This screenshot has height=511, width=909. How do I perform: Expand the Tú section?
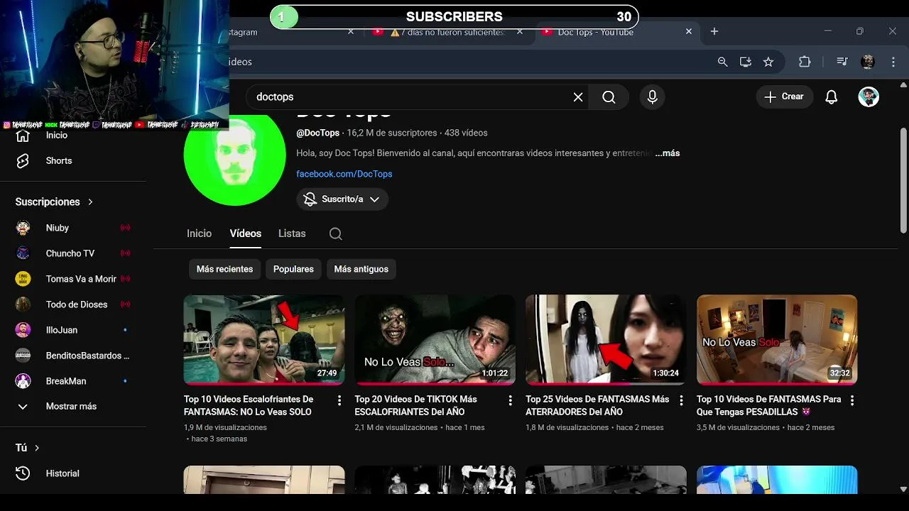pos(28,448)
